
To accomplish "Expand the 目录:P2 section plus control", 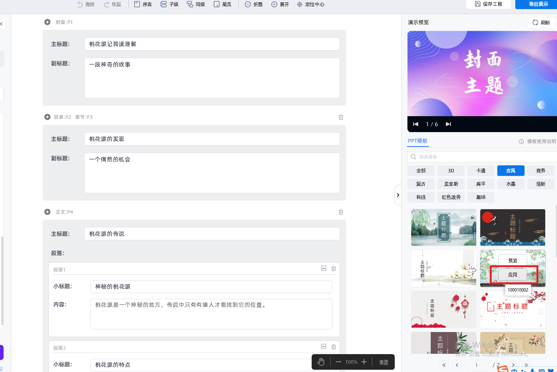I will (x=47, y=117).
